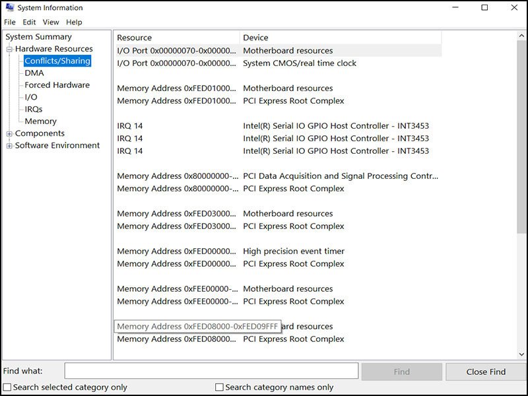
Task: Select the High precision event timer row
Action: click(x=293, y=251)
